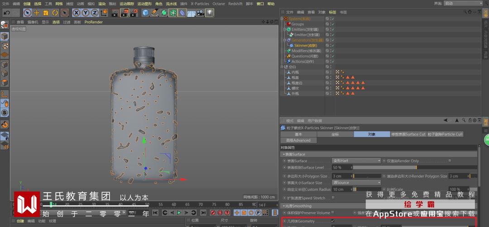Adjust the Custom Radius slider
This screenshot has width=489, height=227.
[367, 189]
